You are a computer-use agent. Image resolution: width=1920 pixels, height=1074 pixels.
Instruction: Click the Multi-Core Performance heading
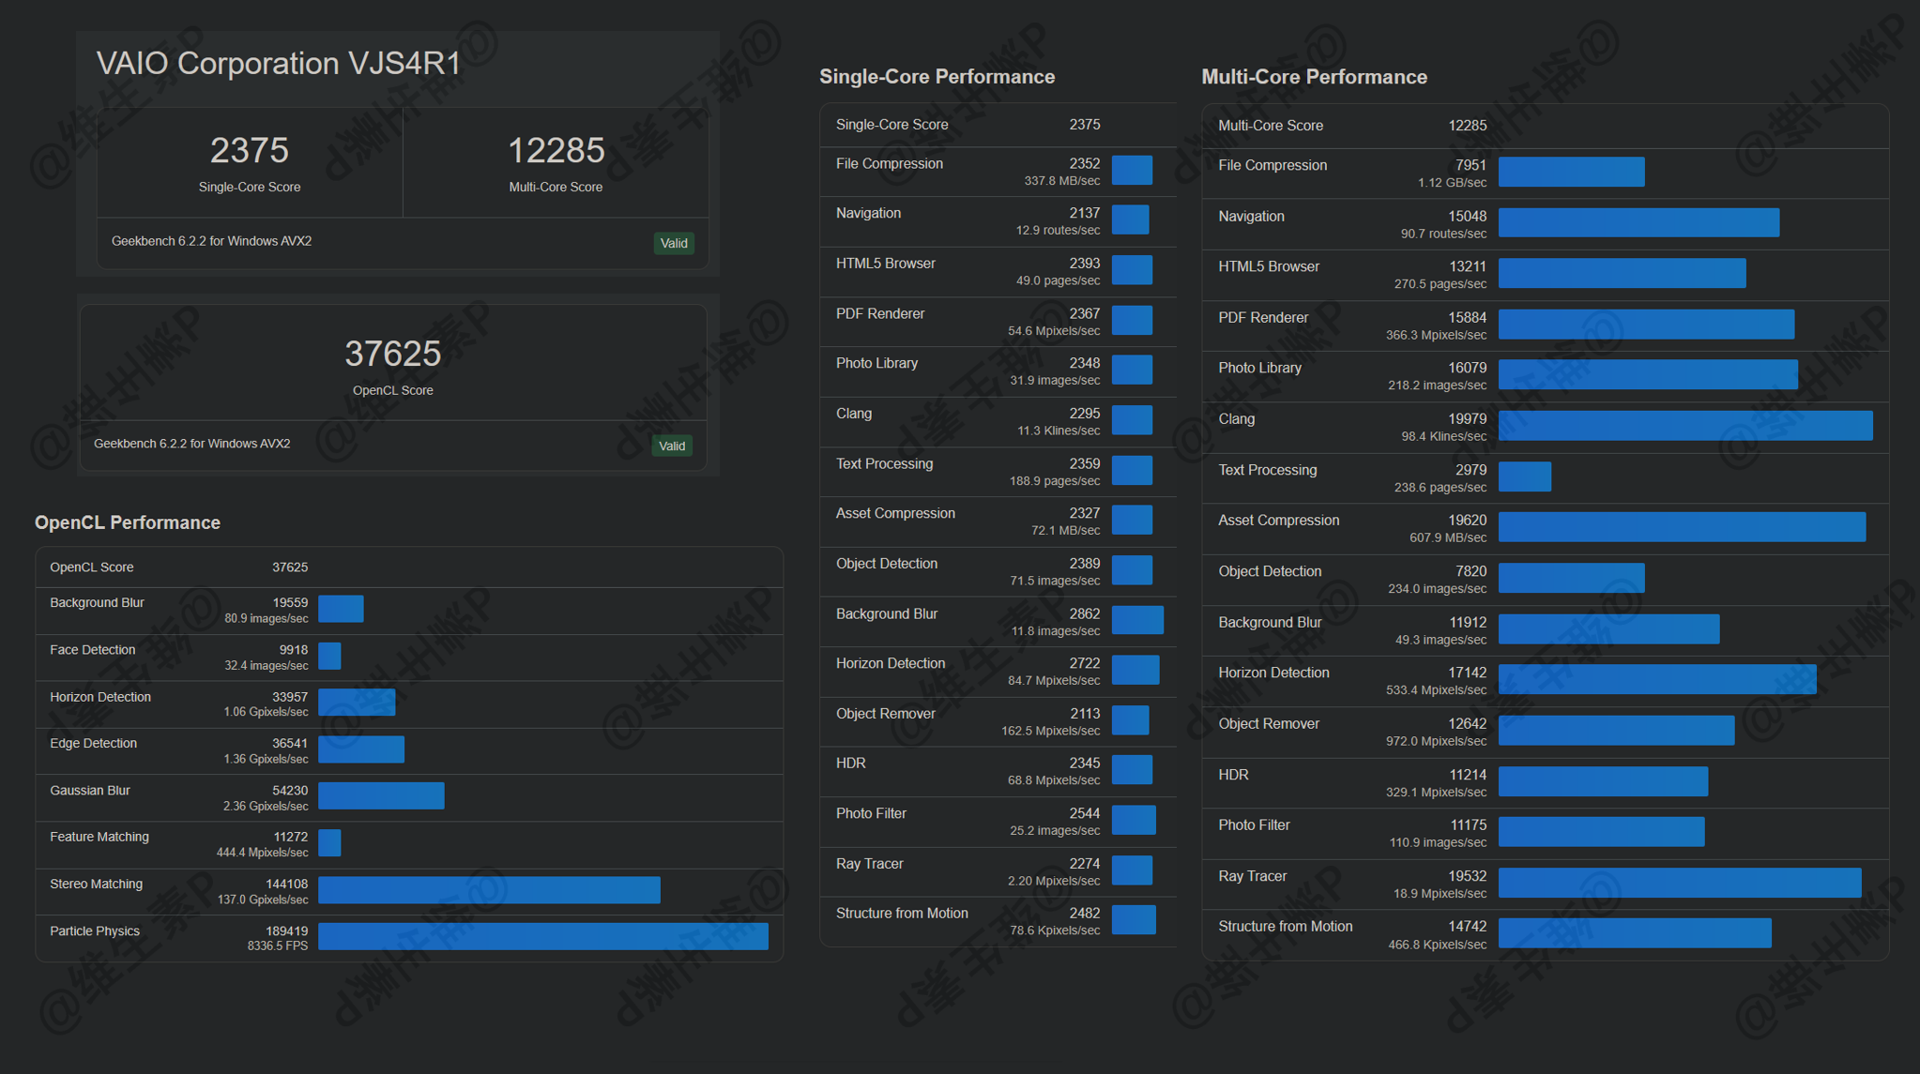(1314, 77)
